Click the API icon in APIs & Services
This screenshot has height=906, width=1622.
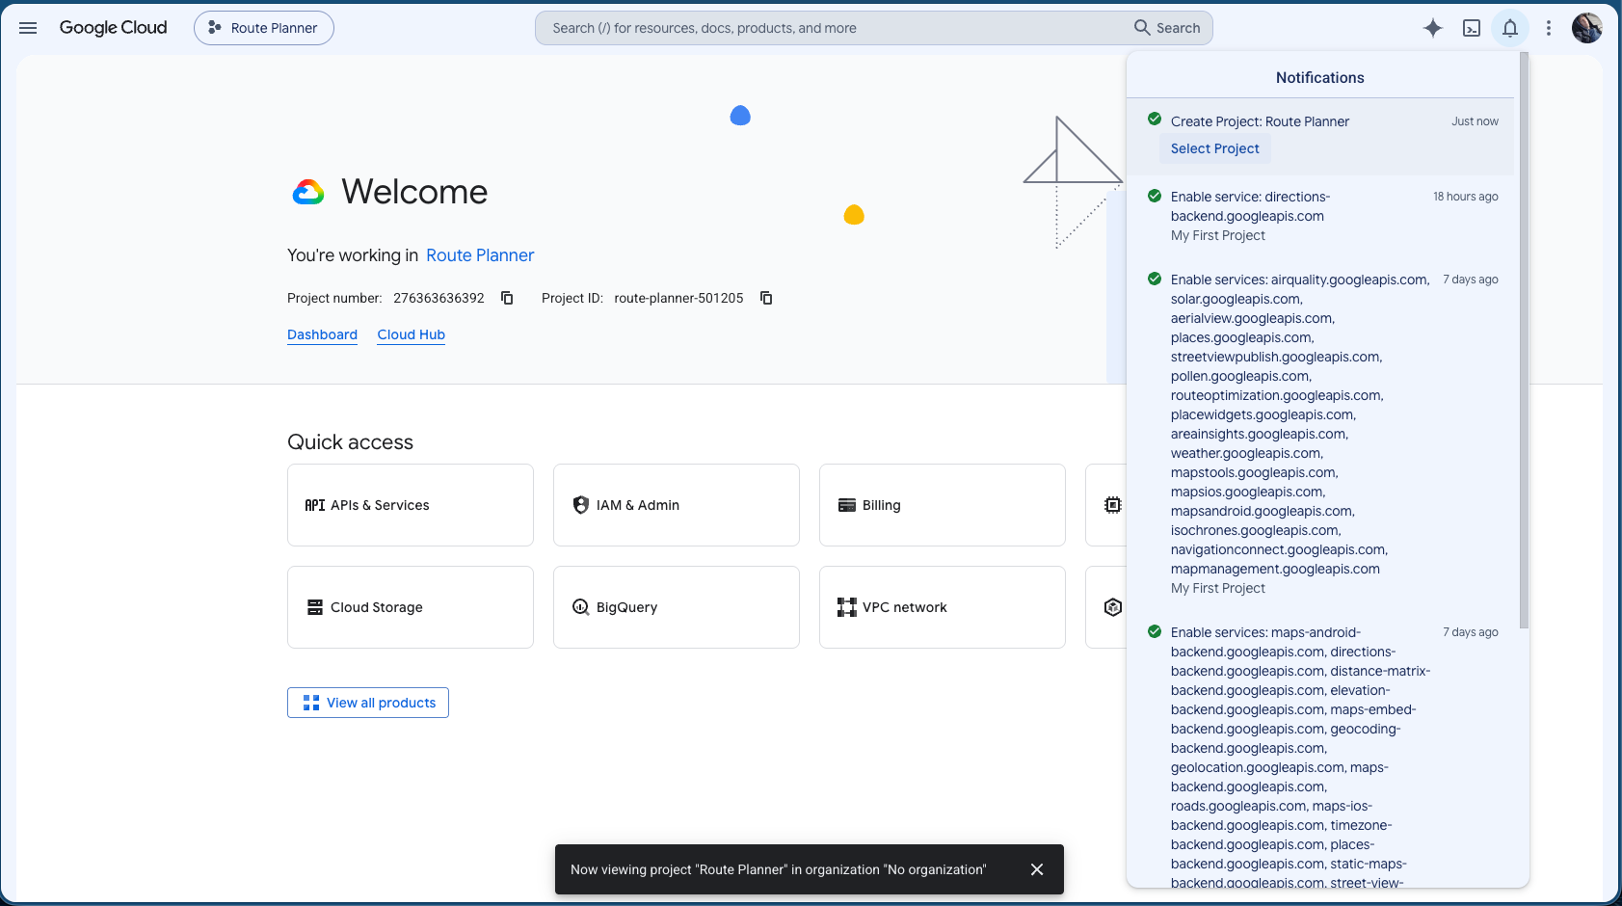pyautogui.click(x=315, y=505)
